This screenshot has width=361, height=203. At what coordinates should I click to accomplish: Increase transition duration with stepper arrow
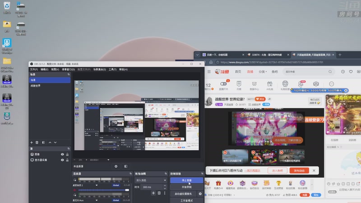click(x=165, y=186)
